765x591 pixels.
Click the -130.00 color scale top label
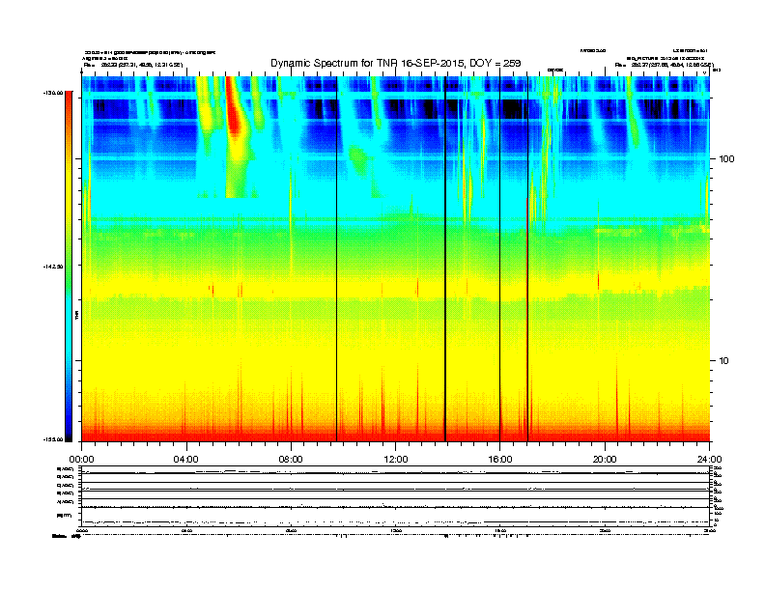click(x=53, y=93)
